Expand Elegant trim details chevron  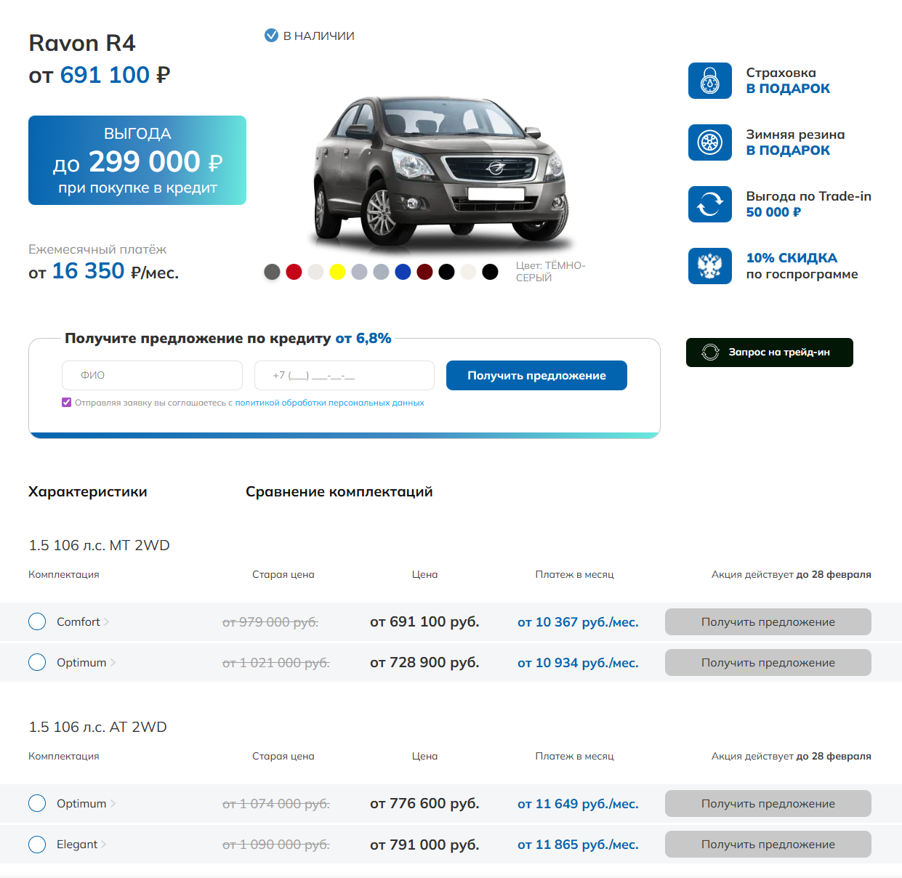103,844
